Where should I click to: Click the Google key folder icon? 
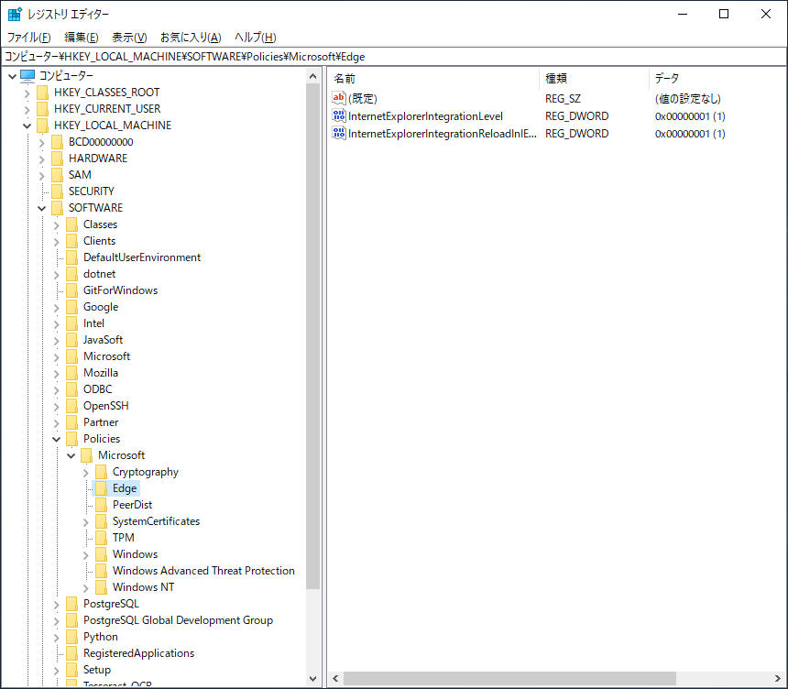pos(71,307)
